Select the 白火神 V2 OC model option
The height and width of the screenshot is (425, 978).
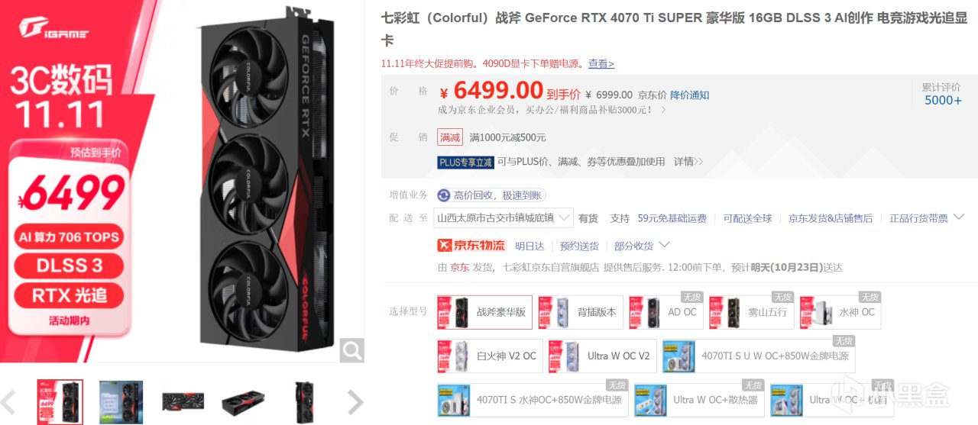point(490,356)
